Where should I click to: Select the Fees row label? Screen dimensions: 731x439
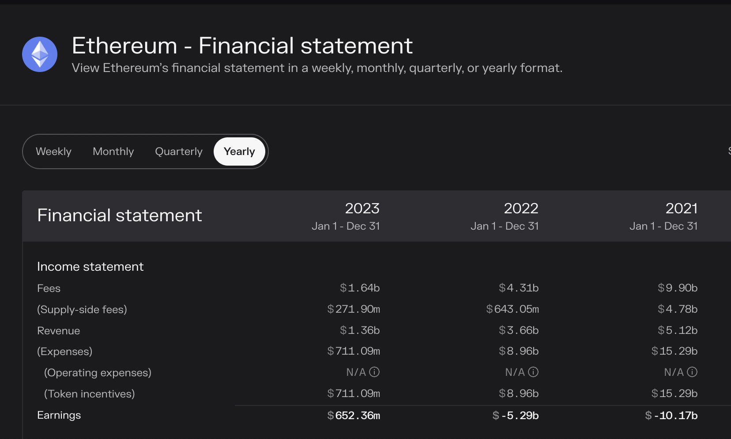click(x=49, y=288)
